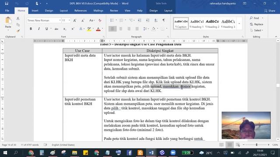280x157 pixels.
Task: Open the Table Tools Layout tab
Action: click(168, 10)
